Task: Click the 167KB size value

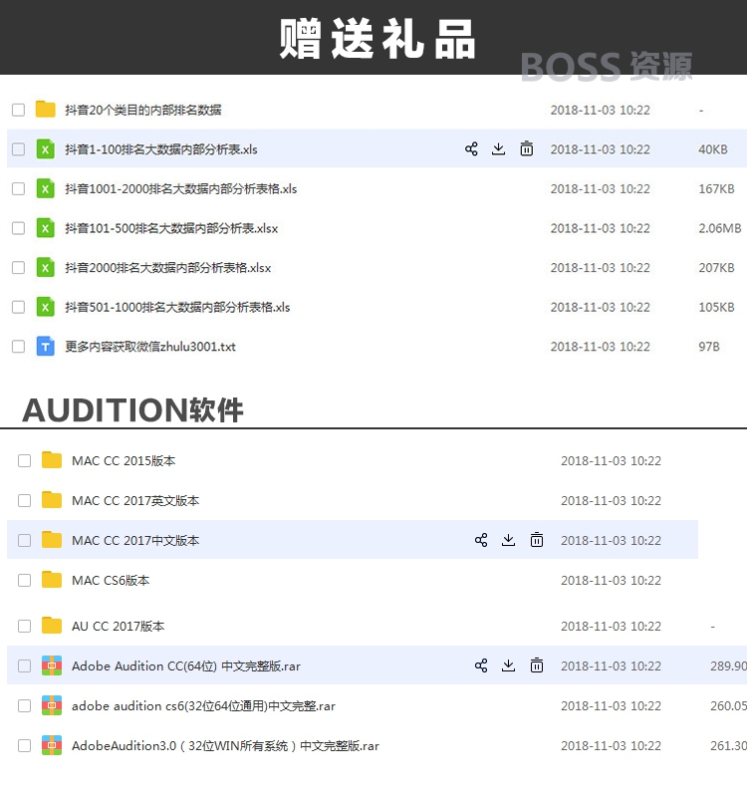Action: (716, 189)
